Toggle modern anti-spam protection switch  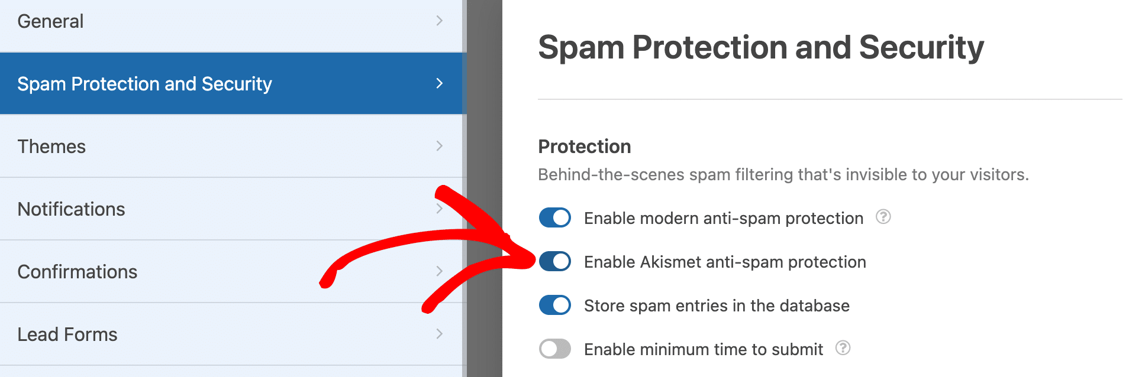[554, 217]
